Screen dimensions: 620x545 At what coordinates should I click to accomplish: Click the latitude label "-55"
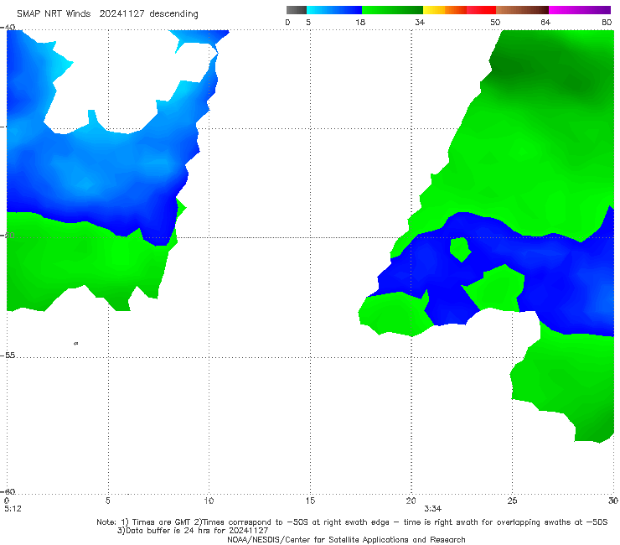[8, 356]
